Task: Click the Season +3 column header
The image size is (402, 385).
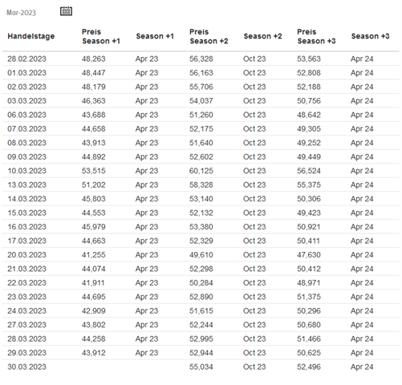Action: click(370, 36)
